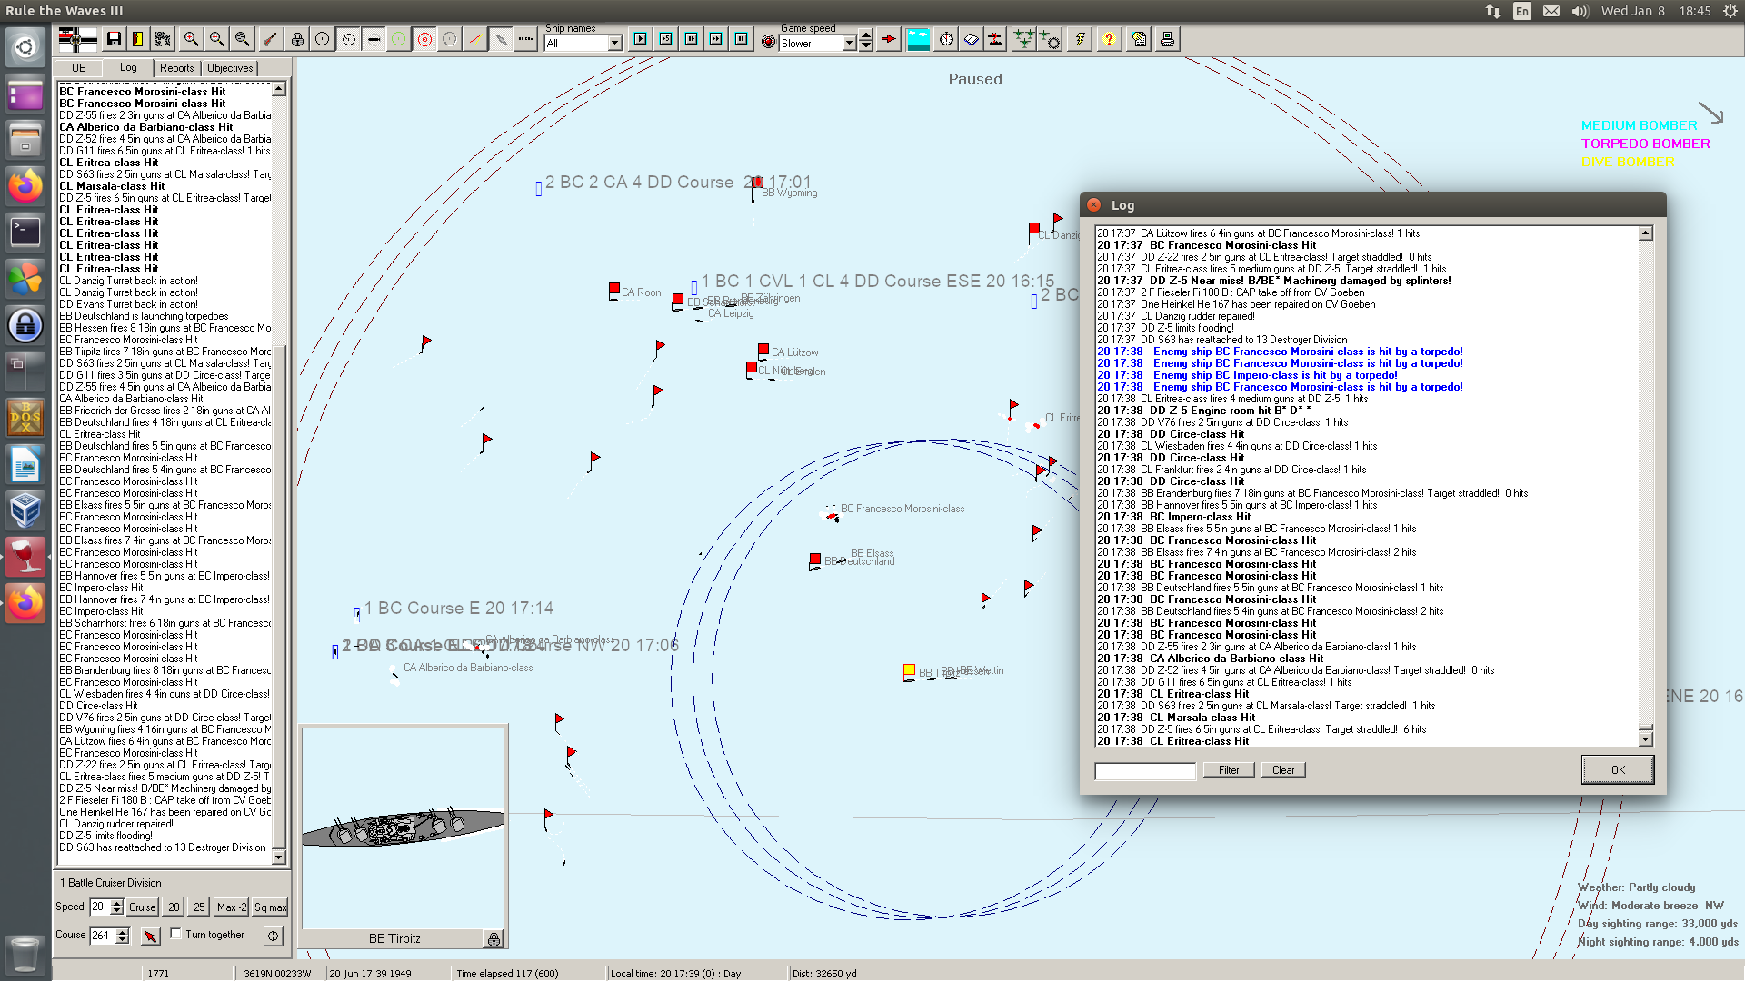1745x981 pixels.
Task: Toggle the dotted track line icon
Action: pos(526,39)
